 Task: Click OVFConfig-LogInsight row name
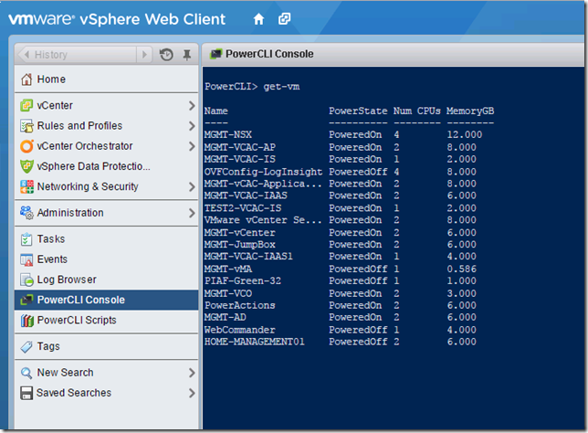(263, 172)
